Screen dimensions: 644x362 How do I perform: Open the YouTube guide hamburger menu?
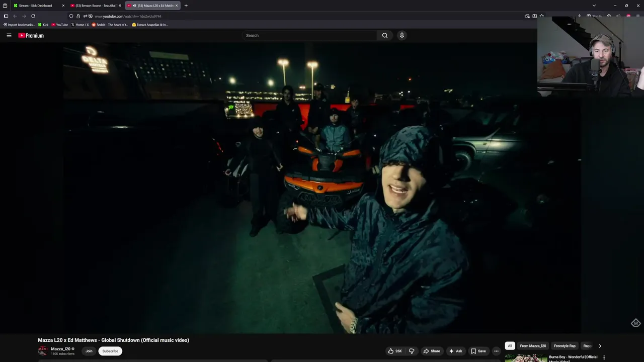click(9, 35)
